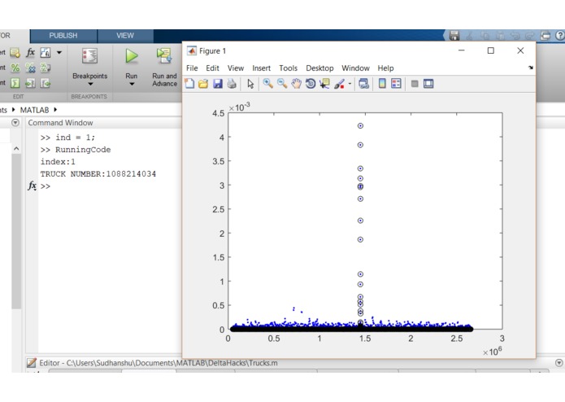Click the Help question mark icon
Image resolution: width=565 pixels, height=402 pixels.
[x=559, y=35]
